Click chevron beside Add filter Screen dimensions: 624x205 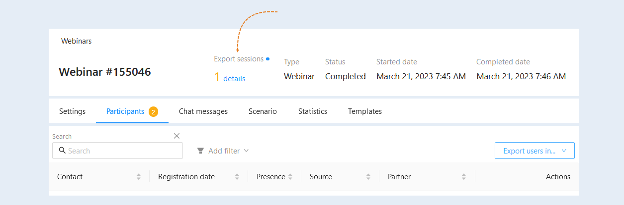[246, 151]
